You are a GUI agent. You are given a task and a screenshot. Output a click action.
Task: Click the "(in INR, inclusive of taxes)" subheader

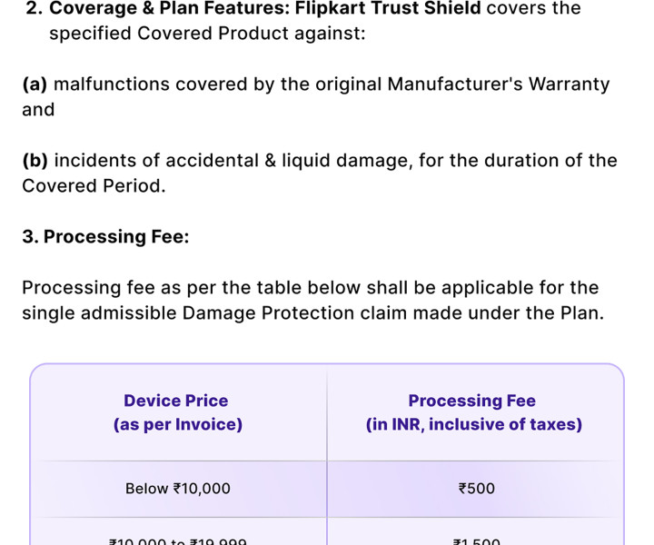point(474,424)
